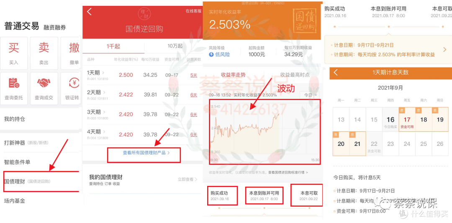Click 每10万到期收益 34.29元 value
The image size is (452, 223).
(x=293, y=55)
